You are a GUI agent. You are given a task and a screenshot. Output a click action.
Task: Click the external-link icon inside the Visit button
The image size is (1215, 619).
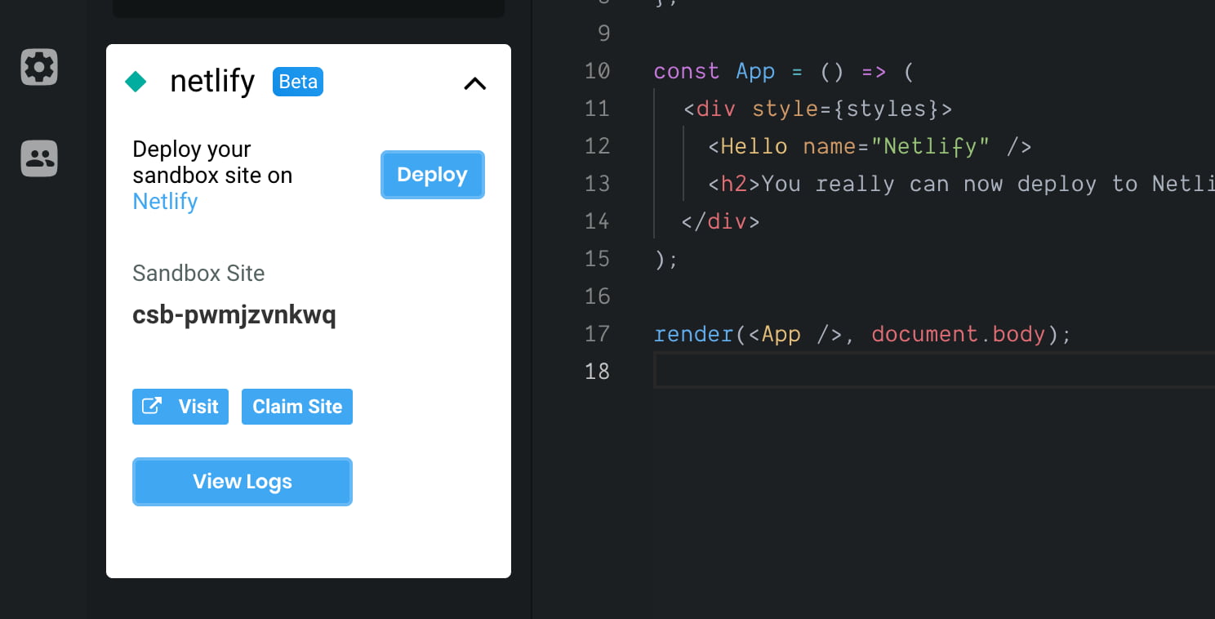152,406
